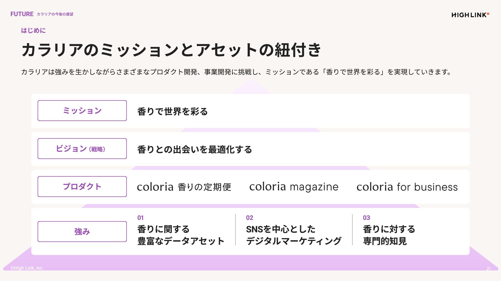Click the プロダクト label box
Viewport: 501px width, 281px height.
pos(82,187)
